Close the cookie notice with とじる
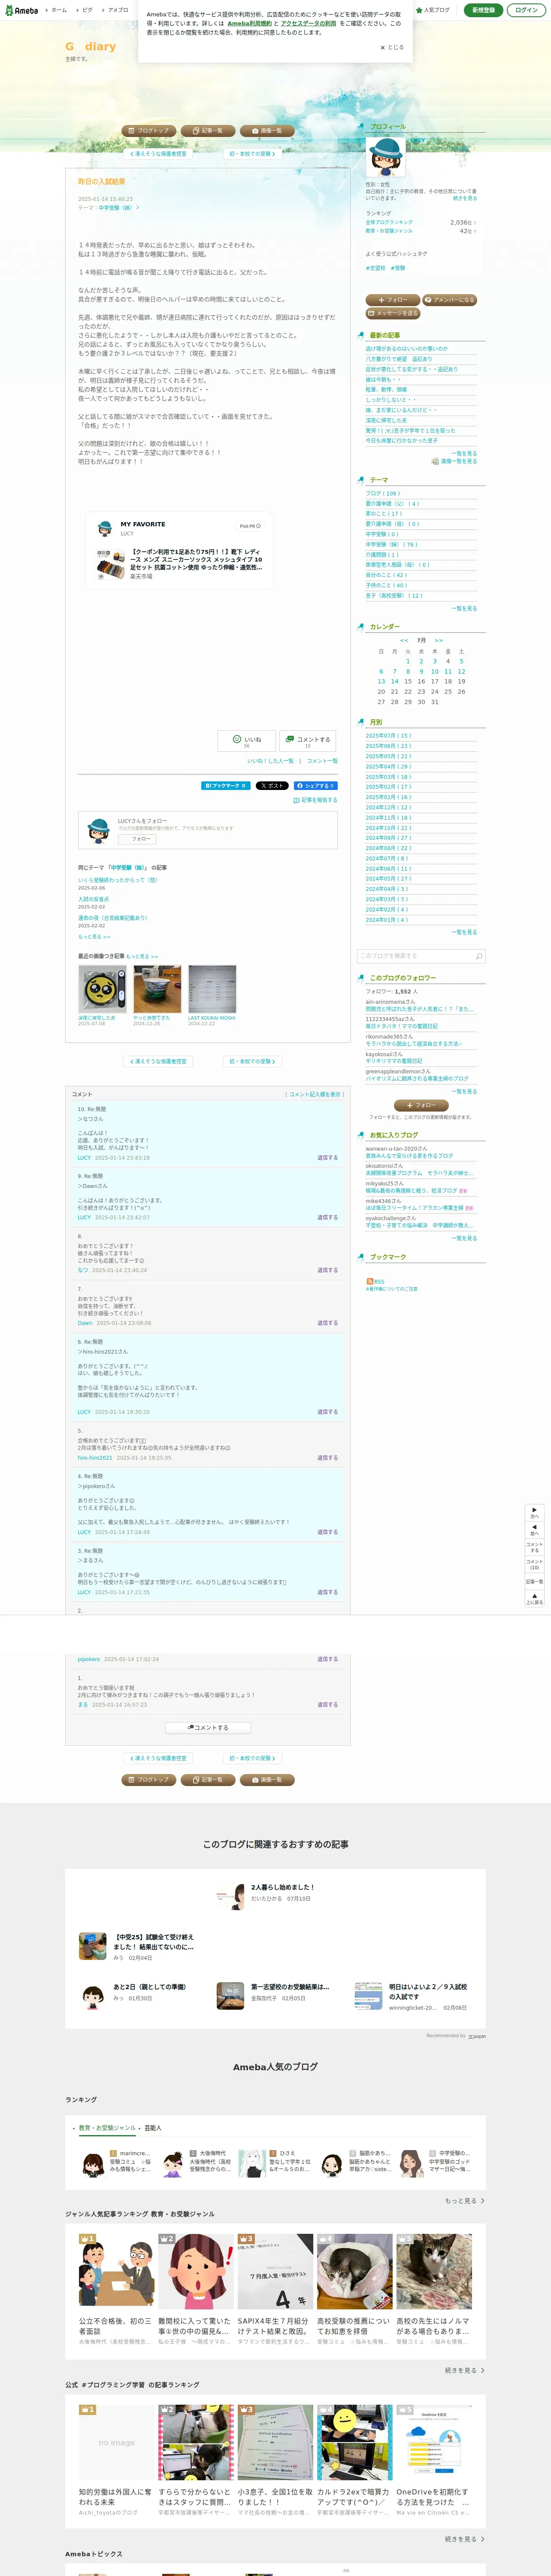 [392, 47]
